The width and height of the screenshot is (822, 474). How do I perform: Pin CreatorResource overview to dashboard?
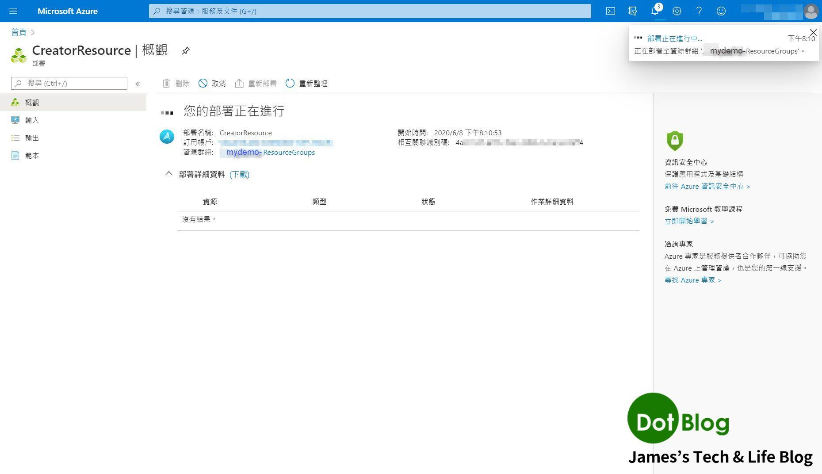pyautogui.click(x=185, y=51)
